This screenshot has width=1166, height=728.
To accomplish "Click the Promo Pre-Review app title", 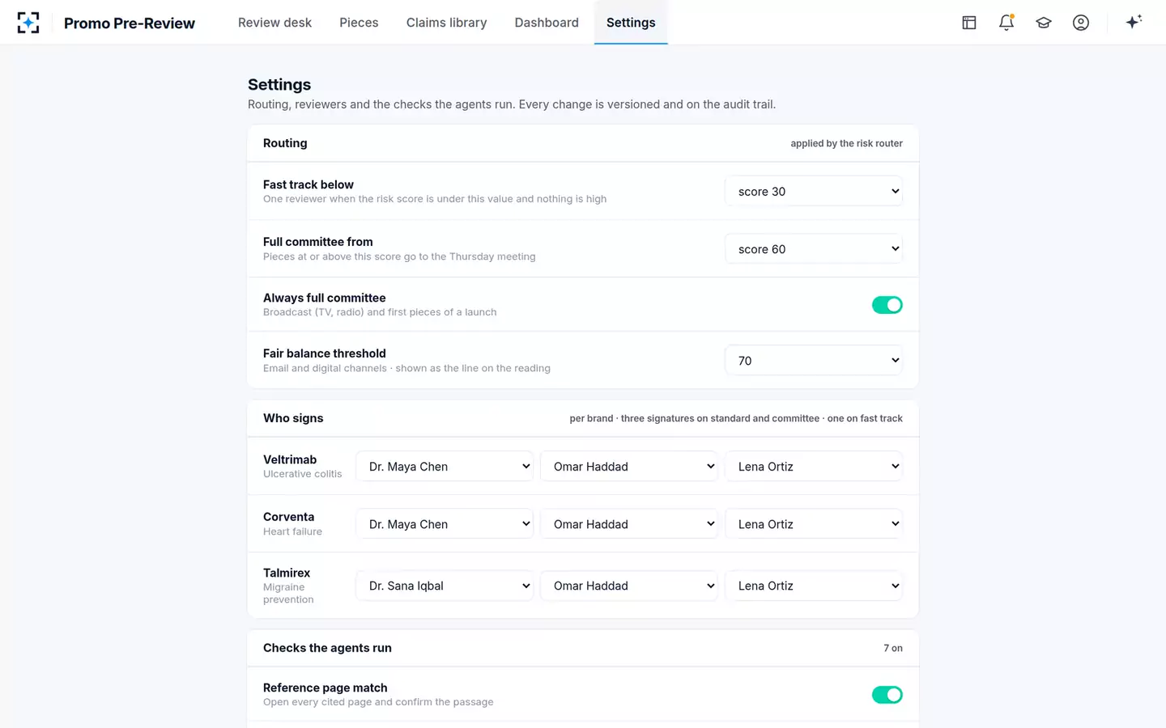I will pyautogui.click(x=130, y=23).
